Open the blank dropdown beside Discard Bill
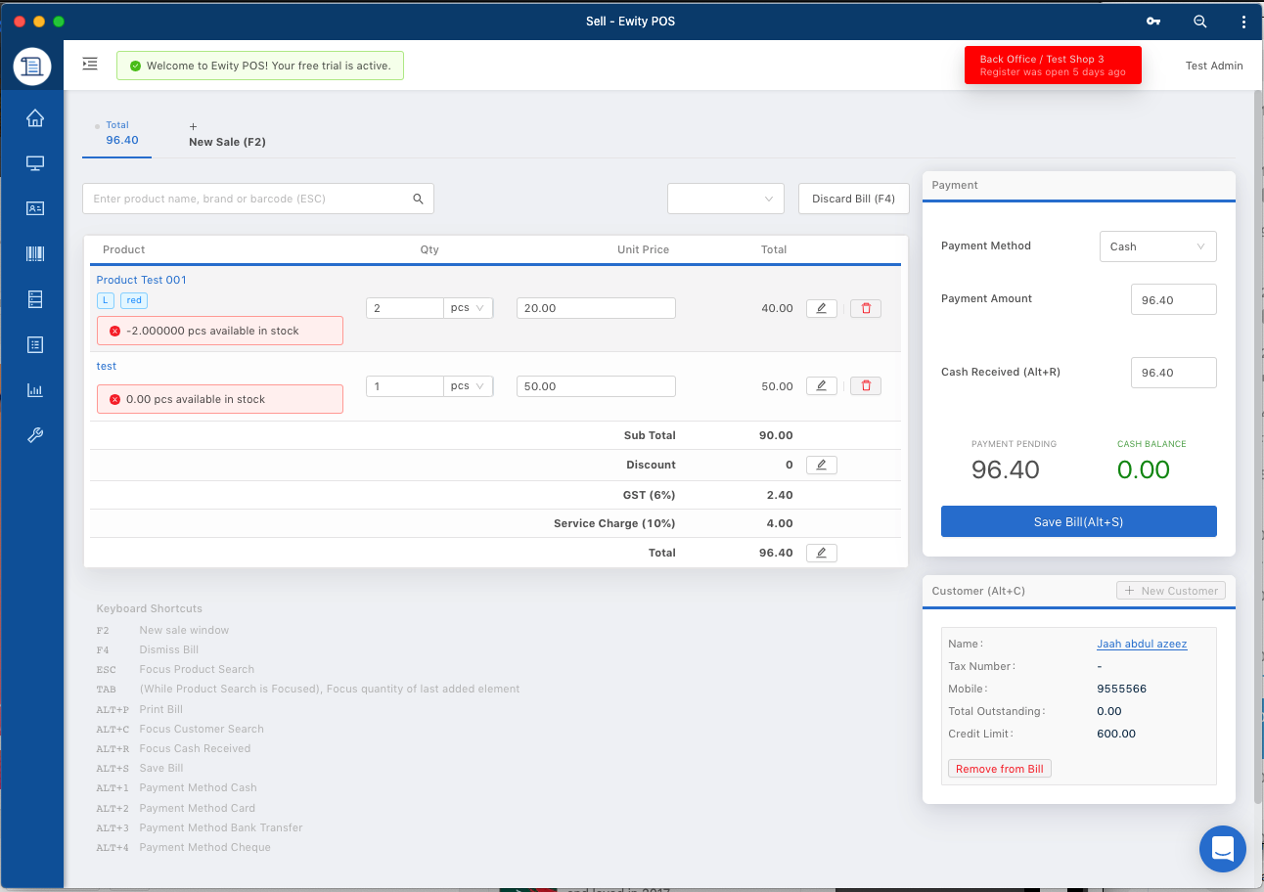This screenshot has width=1264, height=892. 726,199
